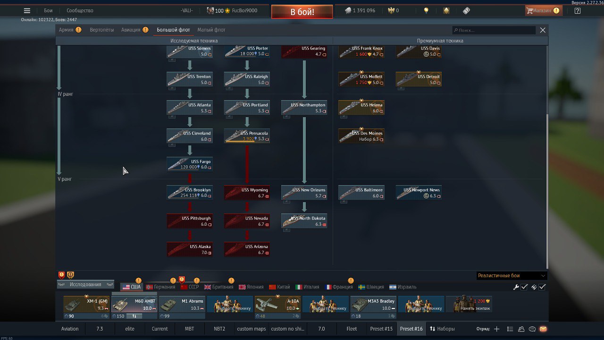The height and width of the screenshot is (340, 604).
Task: Switch to the Армия tab
Action: coord(66,30)
